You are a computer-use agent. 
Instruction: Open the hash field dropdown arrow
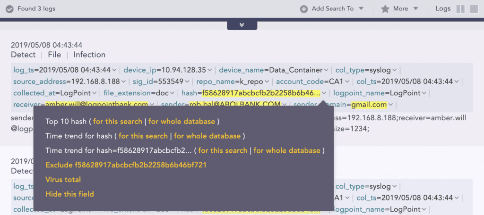tap(324, 93)
